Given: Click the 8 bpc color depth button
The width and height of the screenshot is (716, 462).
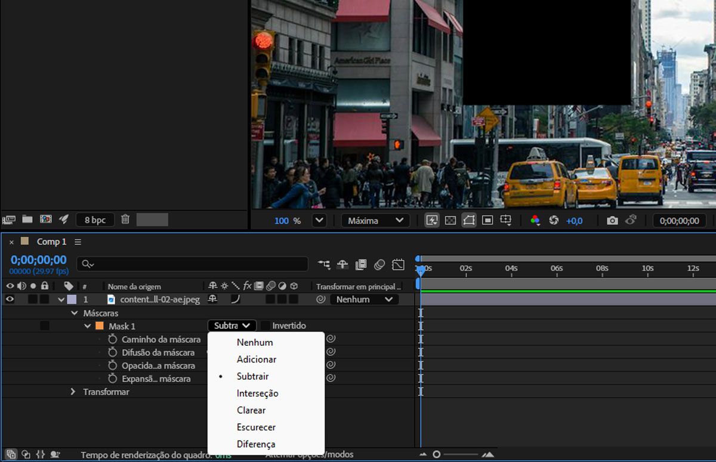Looking at the screenshot, I should pyautogui.click(x=95, y=220).
